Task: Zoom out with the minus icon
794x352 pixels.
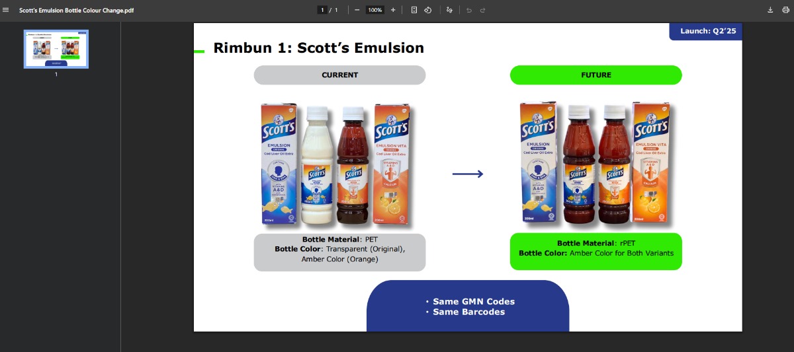Action: pos(357,10)
